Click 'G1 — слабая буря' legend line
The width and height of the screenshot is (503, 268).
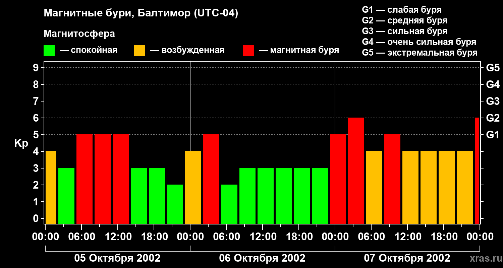pos(402,10)
